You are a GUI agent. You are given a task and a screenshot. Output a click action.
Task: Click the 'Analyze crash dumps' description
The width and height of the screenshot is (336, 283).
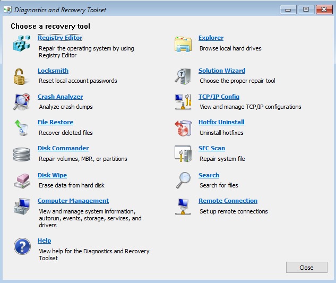66,107
